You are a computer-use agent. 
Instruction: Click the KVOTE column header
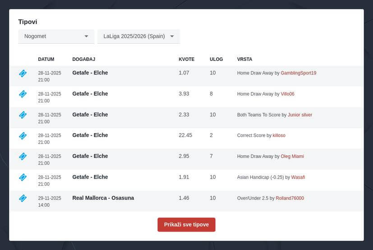(x=186, y=59)
